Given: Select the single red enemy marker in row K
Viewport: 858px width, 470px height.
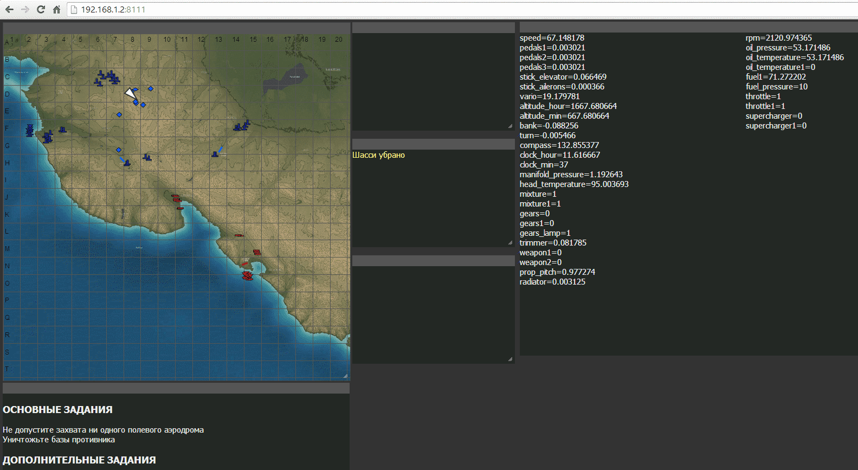Looking at the screenshot, I should tap(180, 208).
